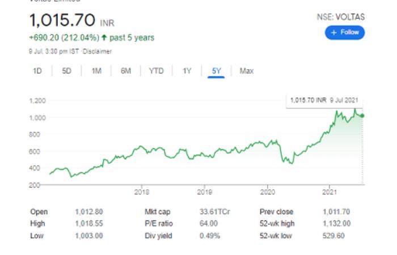
Task: Click the High value 1,018.55
Action: [x=89, y=224]
